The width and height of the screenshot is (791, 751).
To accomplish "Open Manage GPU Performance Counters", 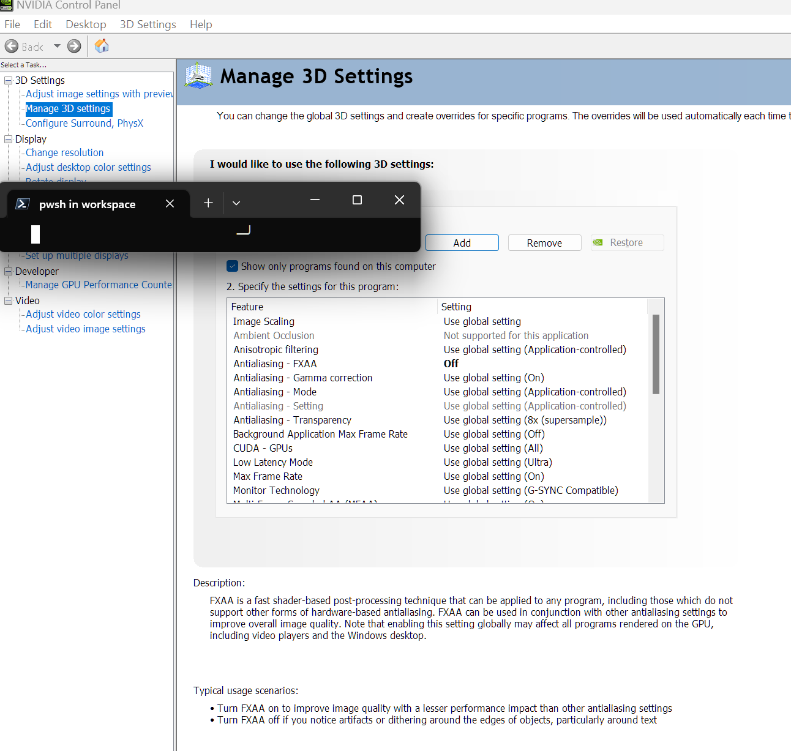I will [x=99, y=285].
